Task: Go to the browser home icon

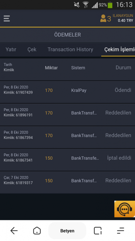Action: click(x=37, y=231)
